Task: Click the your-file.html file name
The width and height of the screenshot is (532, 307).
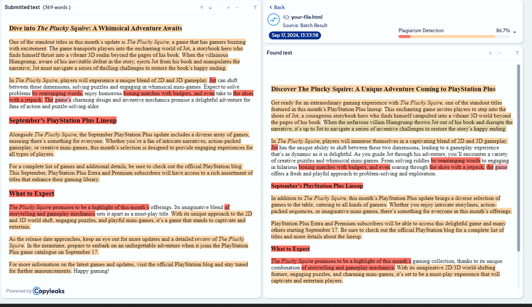Action: tap(308, 17)
